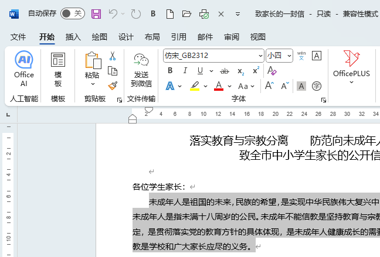Switch to the 引用 tab
This screenshot has height=257, width=380.
[179, 37]
